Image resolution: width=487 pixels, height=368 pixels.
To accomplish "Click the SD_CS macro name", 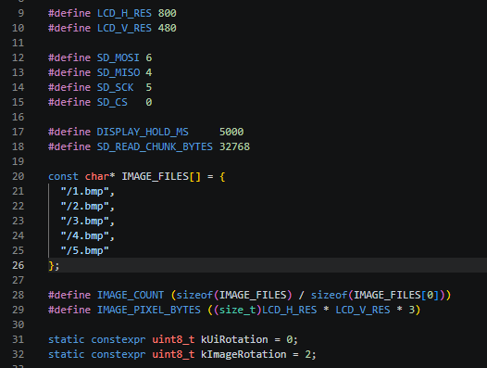I will pyautogui.click(x=112, y=102).
